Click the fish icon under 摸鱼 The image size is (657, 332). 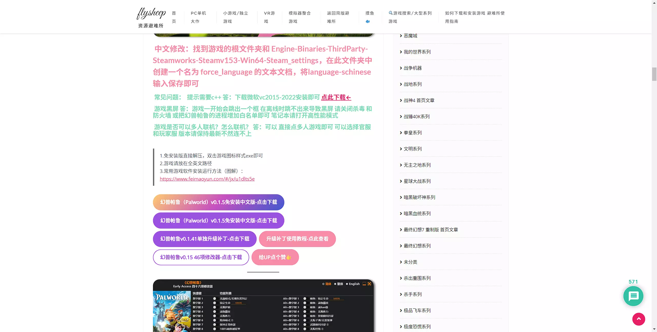click(x=368, y=22)
